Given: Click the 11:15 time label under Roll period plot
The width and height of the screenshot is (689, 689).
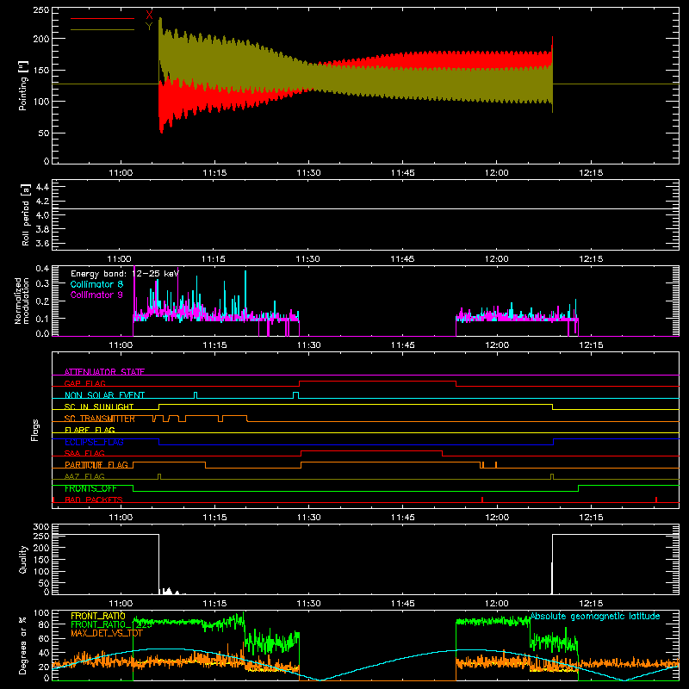Looking at the screenshot, I should 214,259.
